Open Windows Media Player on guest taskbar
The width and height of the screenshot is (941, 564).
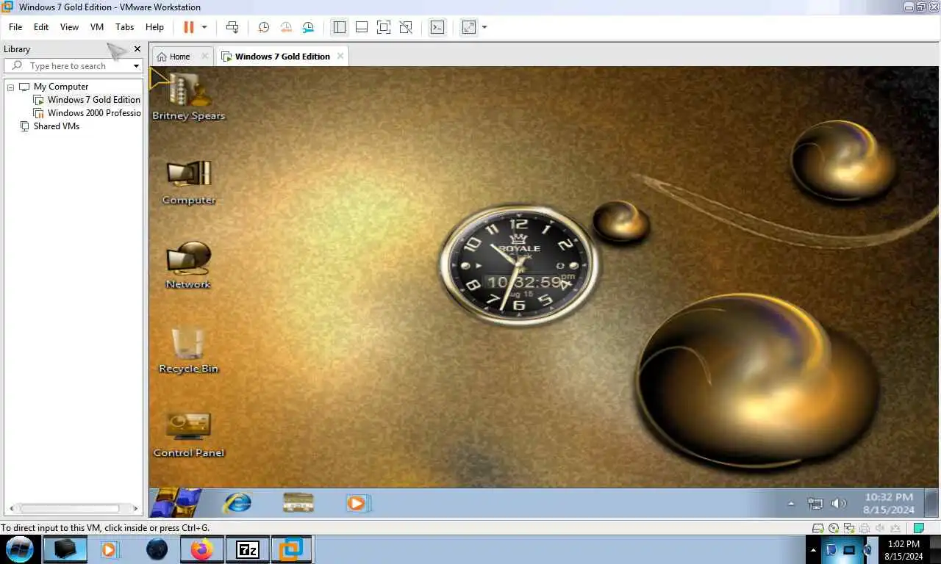358,503
